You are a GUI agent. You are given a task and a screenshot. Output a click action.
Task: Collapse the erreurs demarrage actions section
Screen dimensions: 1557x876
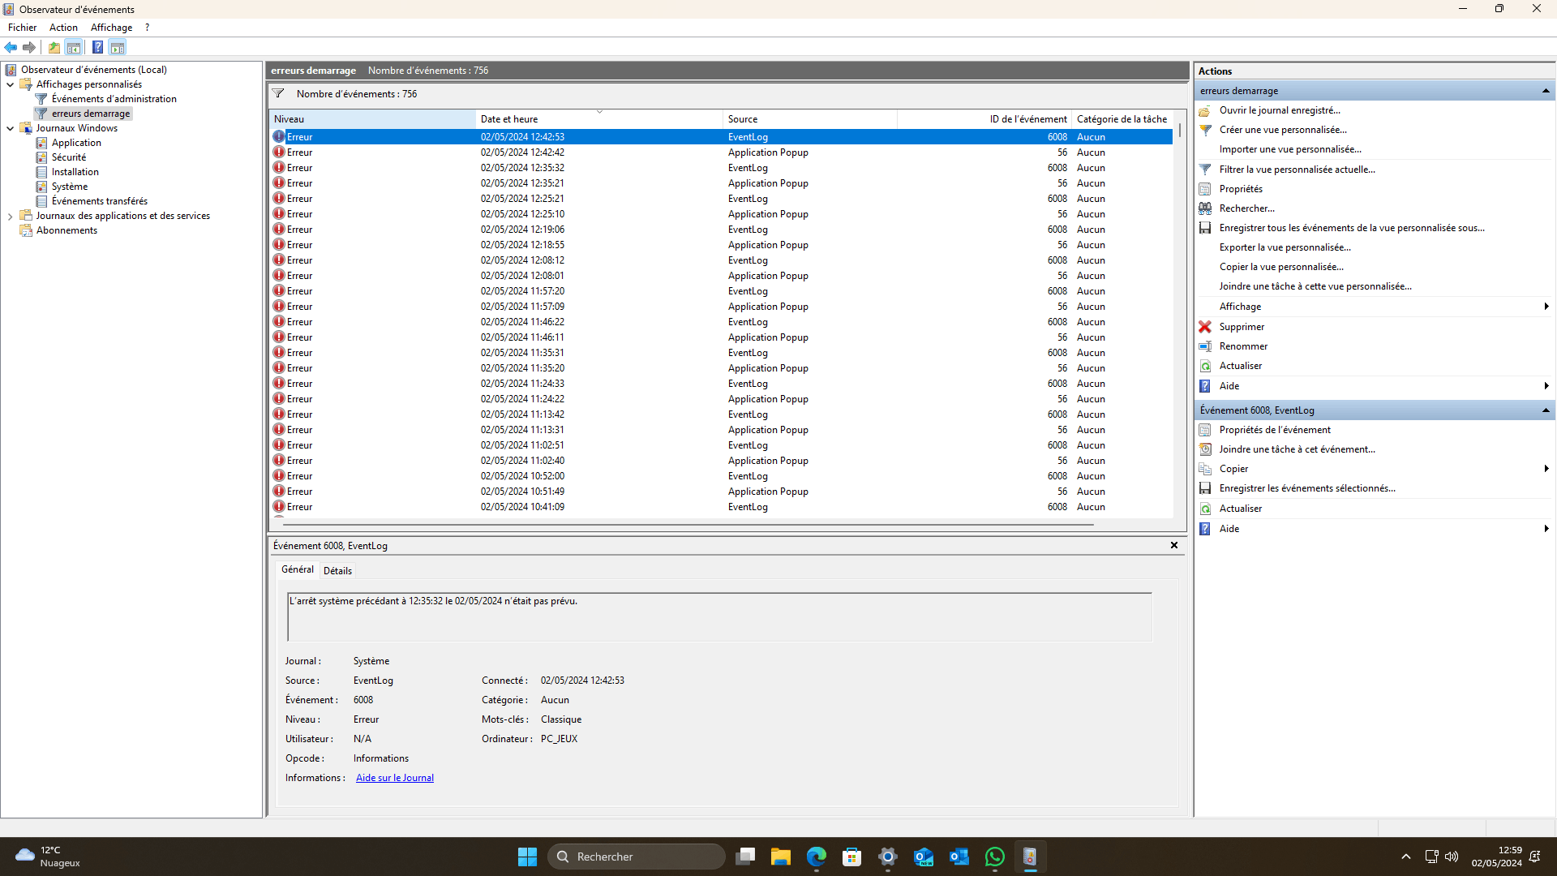point(1546,91)
